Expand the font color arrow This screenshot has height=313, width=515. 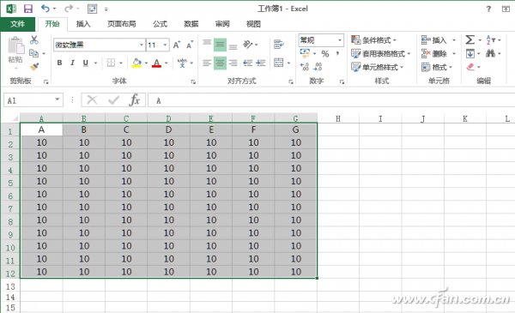point(167,63)
